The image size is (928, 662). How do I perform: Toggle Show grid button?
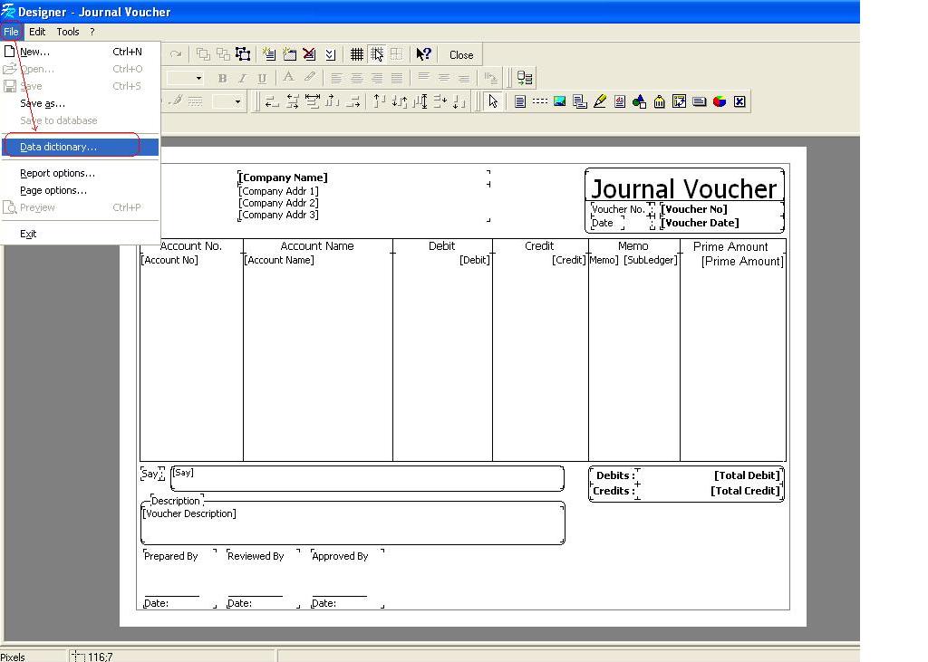click(356, 54)
